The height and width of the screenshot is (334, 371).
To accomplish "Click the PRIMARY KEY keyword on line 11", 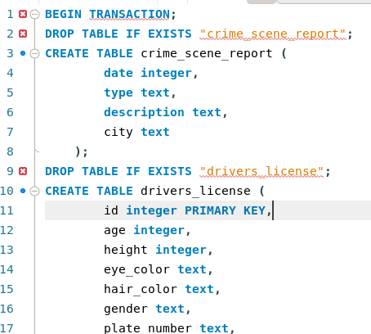I will [x=225, y=210].
